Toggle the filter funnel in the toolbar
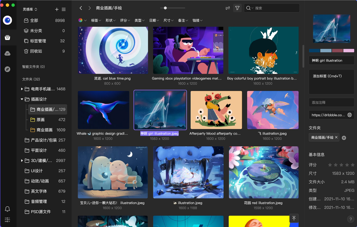The height and width of the screenshot is (227, 357). tap(237, 8)
